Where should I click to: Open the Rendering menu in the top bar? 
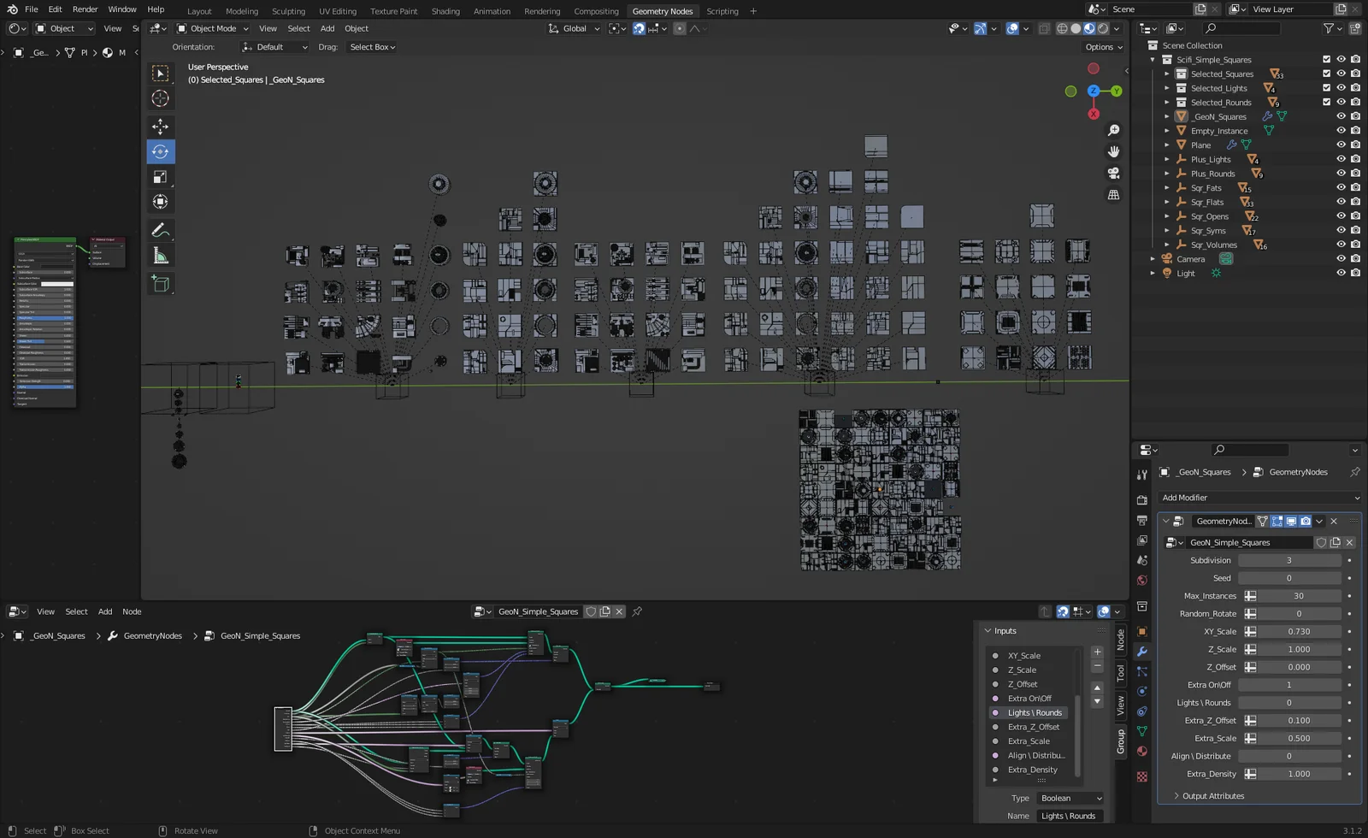[x=541, y=11]
